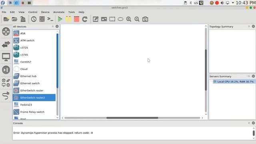Select ASA in device list

[x=34, y=33]
